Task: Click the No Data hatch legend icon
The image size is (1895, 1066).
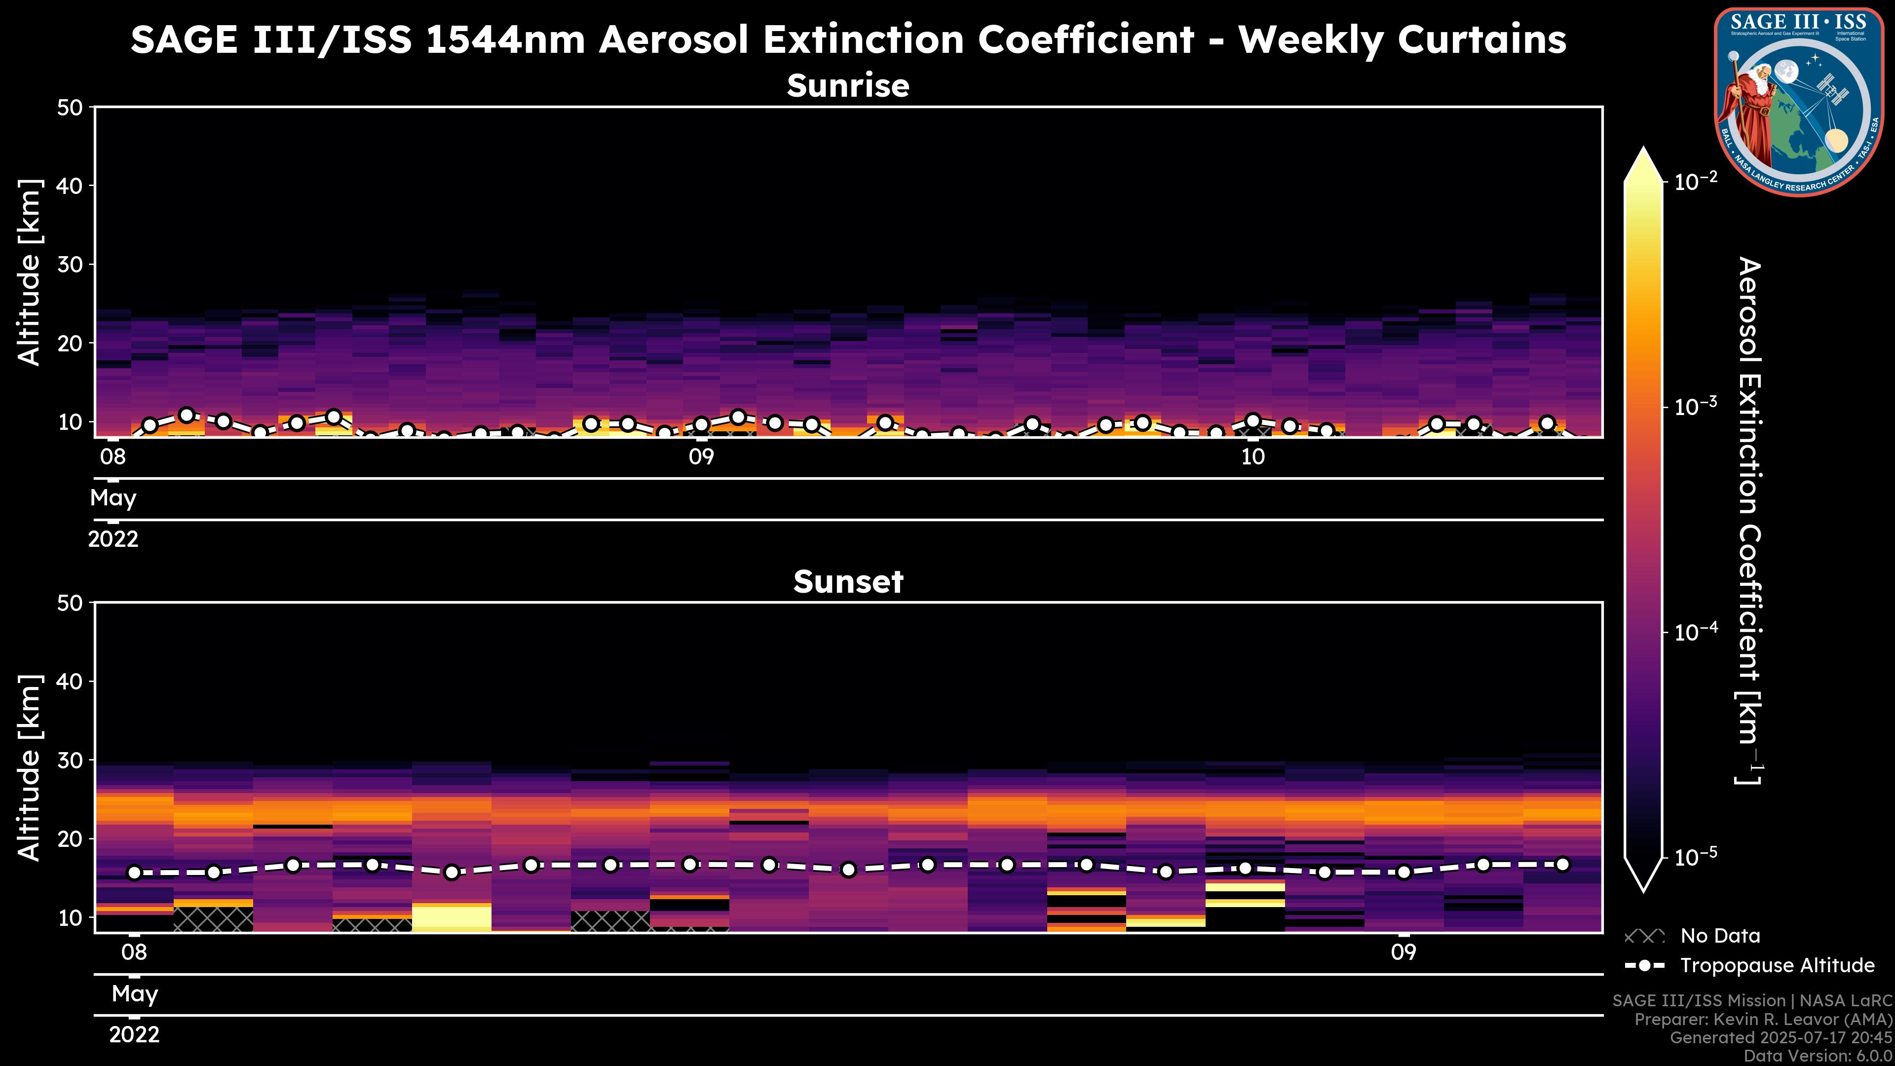Action: tap(1644, 937)
